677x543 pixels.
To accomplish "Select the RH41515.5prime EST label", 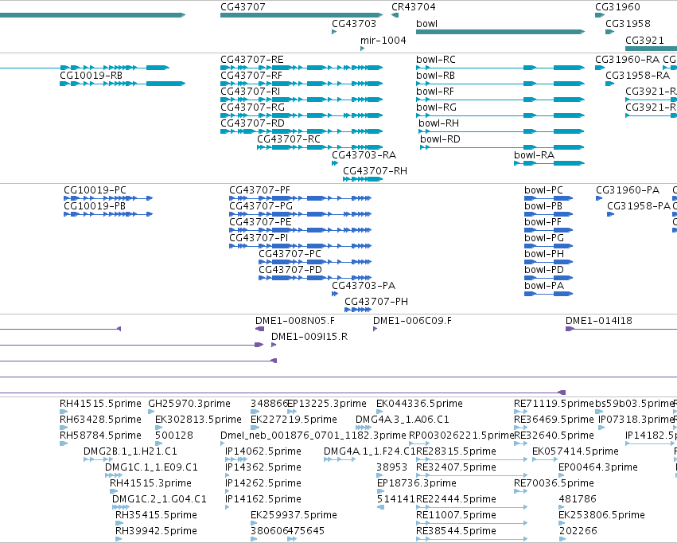I will pos(100,404).
